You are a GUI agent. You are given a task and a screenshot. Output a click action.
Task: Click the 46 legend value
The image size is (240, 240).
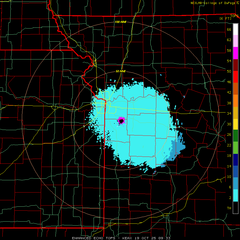tap(229, 82)
